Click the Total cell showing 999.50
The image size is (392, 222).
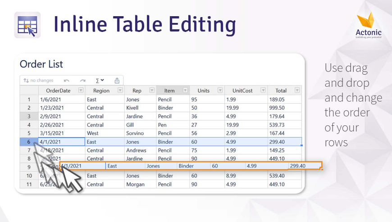(284, 108)
